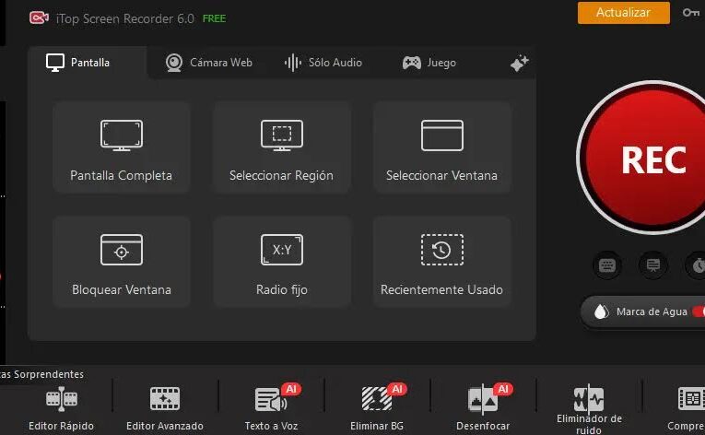
Task: Select Pantalla Completa recording mode
Action: point(122,147)
